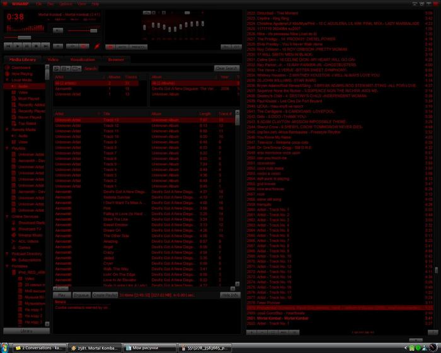Screen dimensions: 441x353
Task: Switch to the Browser tab
Action: click(116, 60)
